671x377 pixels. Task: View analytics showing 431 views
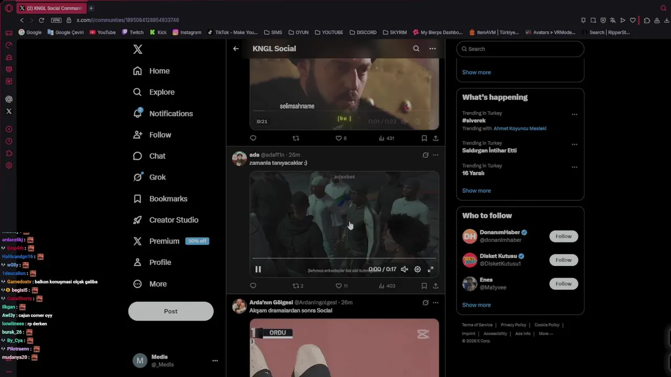(386, 138)
